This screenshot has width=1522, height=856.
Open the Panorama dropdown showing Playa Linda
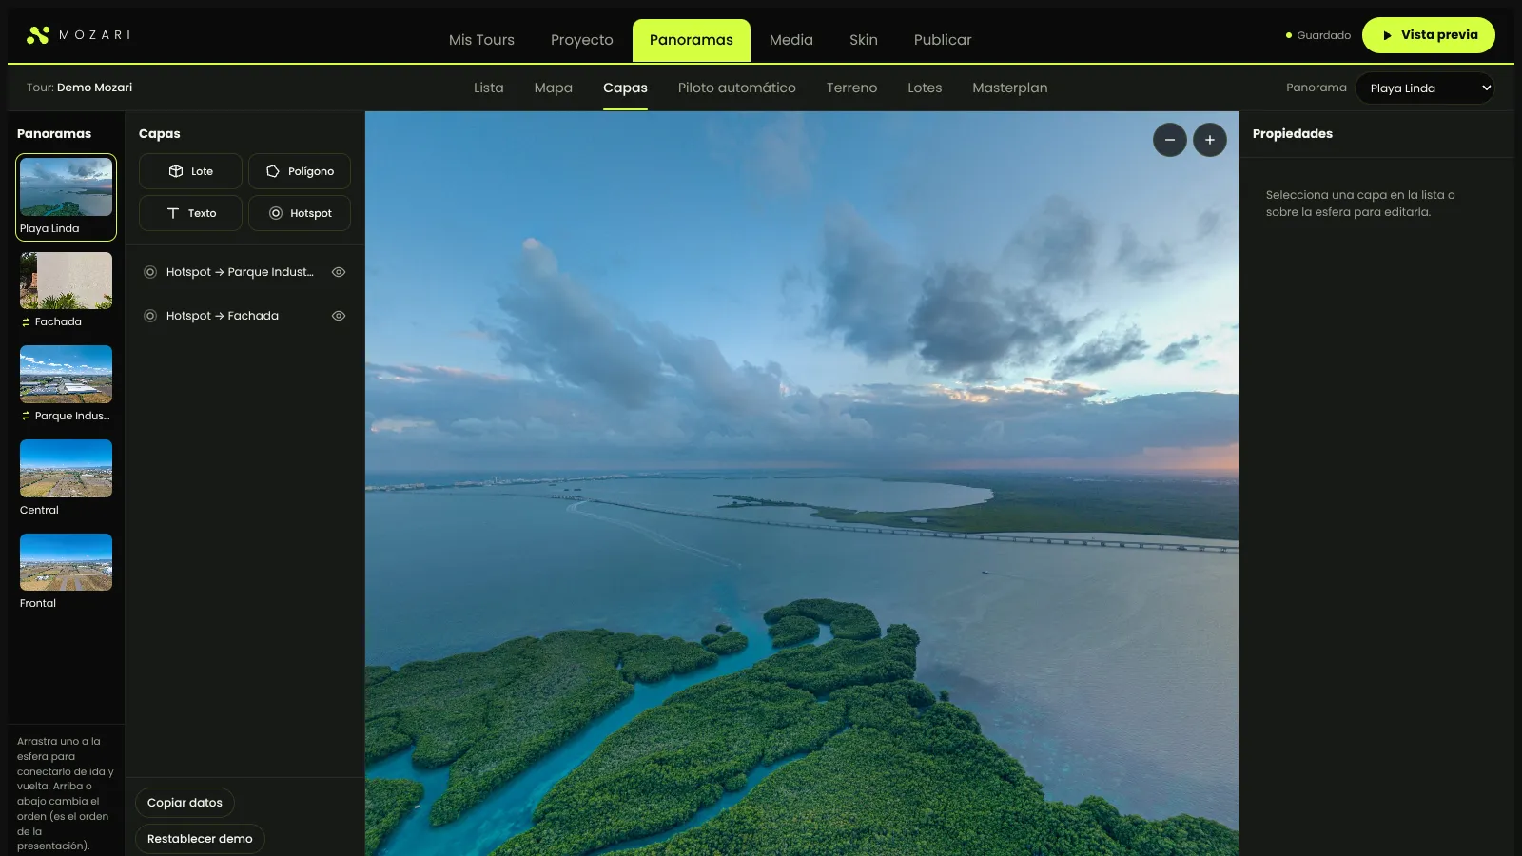[1425, 88]
